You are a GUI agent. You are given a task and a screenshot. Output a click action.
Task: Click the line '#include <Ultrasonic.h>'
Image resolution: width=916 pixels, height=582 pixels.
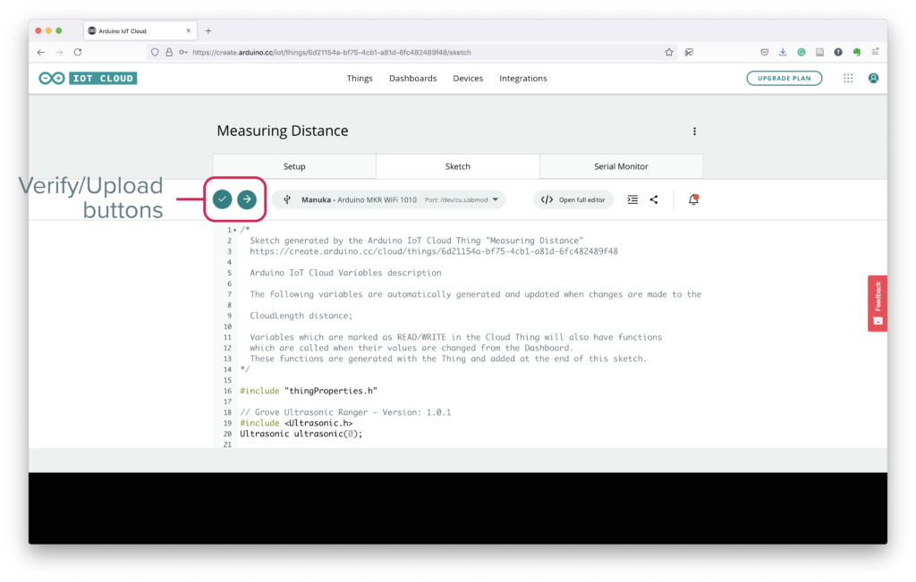point(296,423)
